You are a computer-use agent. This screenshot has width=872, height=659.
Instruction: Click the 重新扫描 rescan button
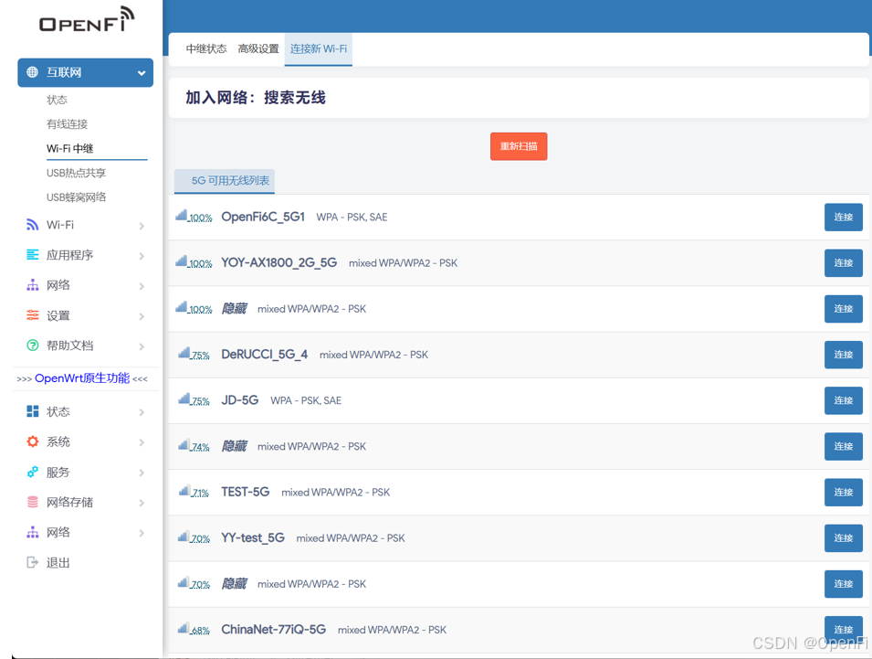[519, 145]
